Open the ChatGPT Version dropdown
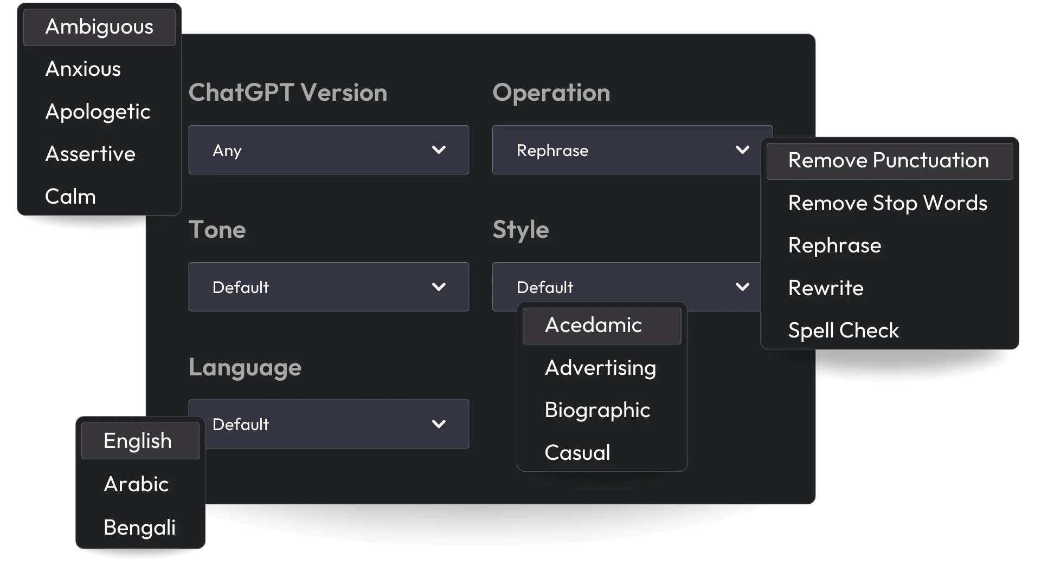Image resolution: width=1041 pixels, height=585 pixels. 328,150
